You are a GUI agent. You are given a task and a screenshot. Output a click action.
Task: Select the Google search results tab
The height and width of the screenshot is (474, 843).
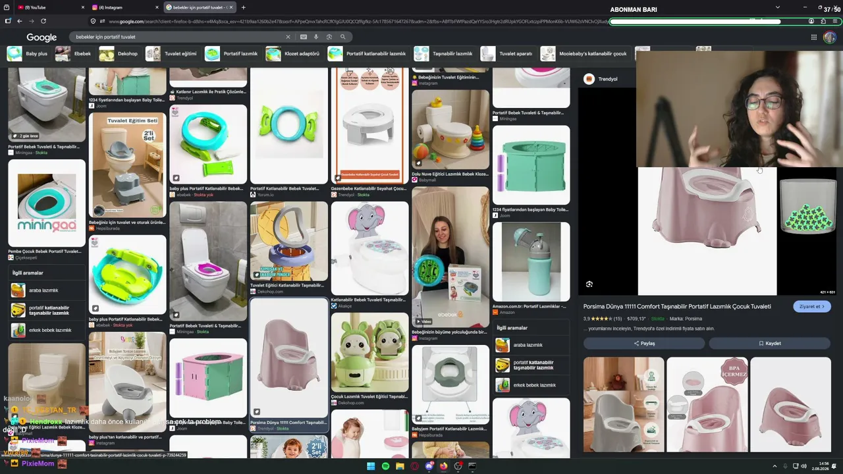[200, 7]
